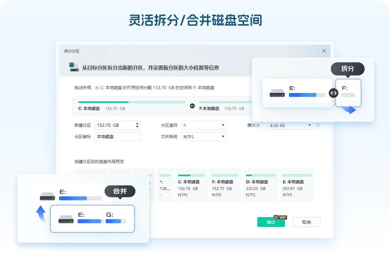This screenshot has height=253, width=390.
Task: Click the resize handle between C: and F: bars
Action: 192,106
